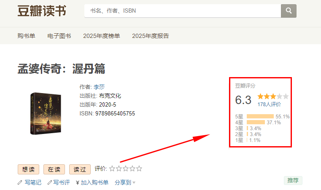
Task: Click the pencil icon for 写笔记
Action: click(20, 183)
